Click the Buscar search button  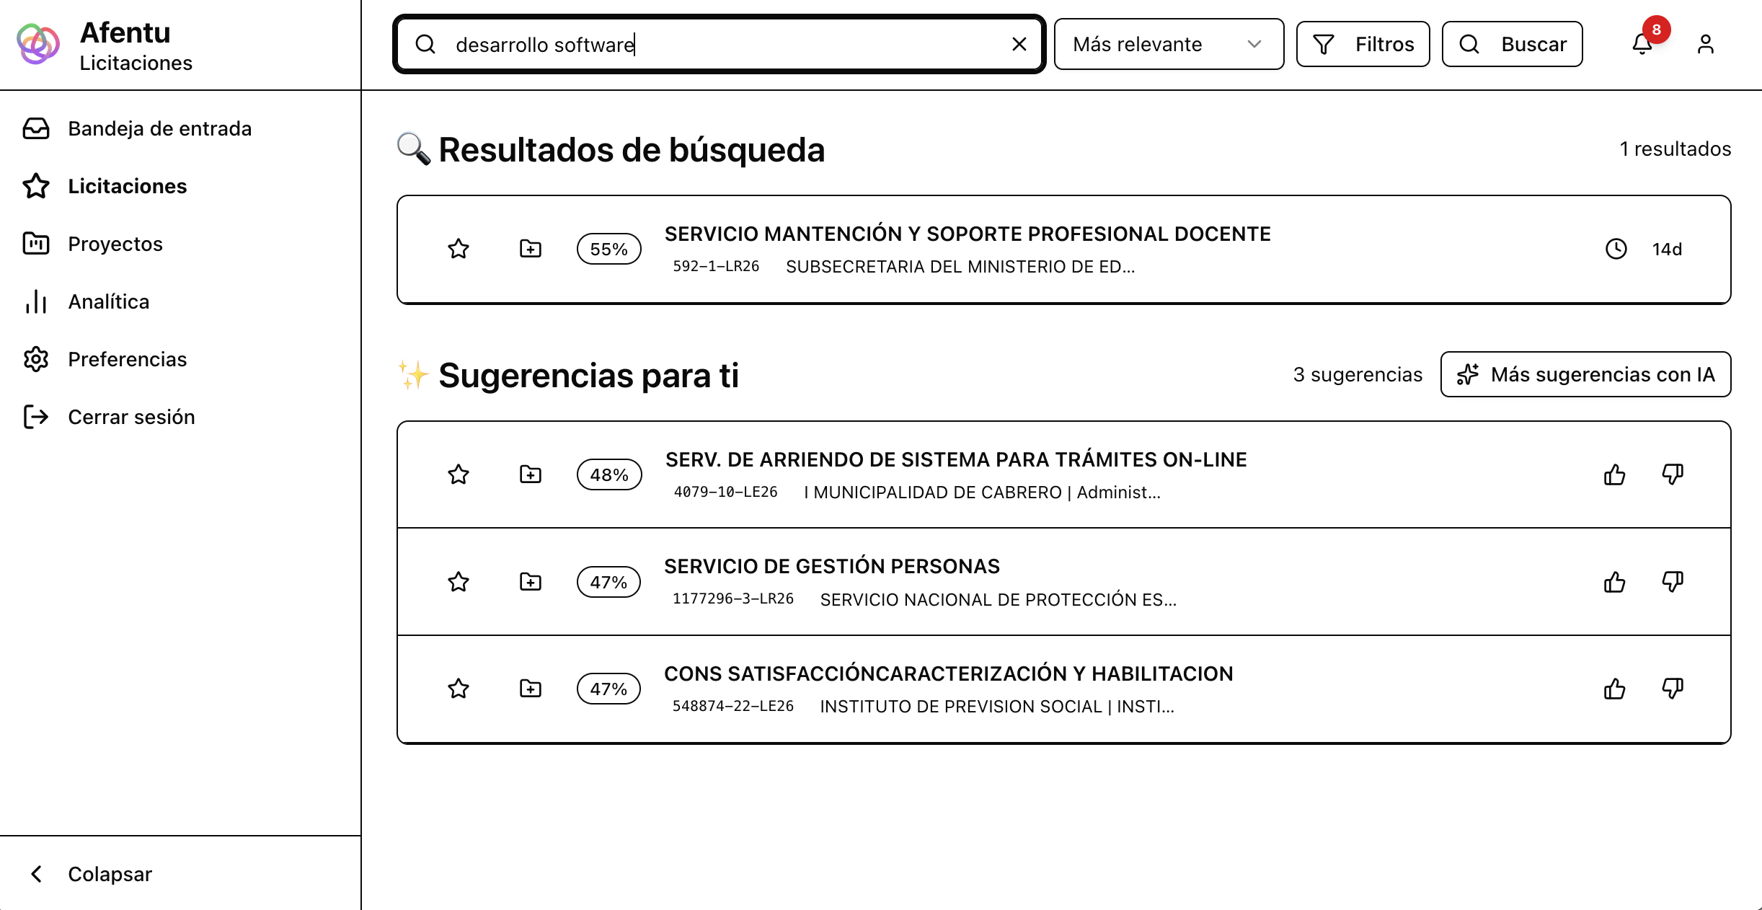point(1512,44)
